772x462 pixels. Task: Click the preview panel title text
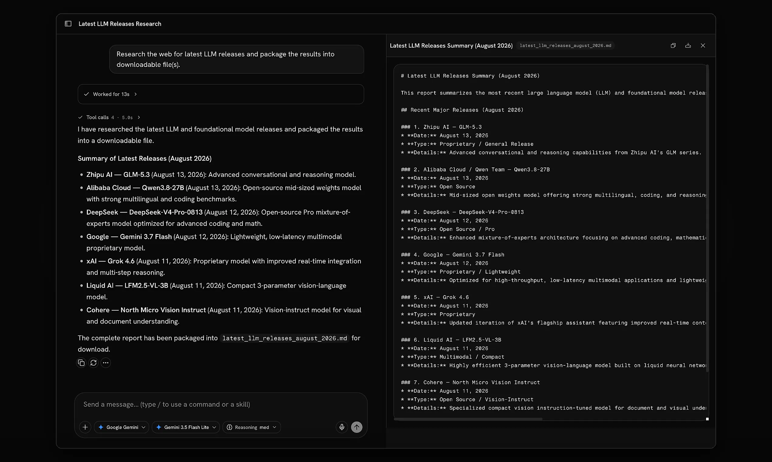(451, 46)
